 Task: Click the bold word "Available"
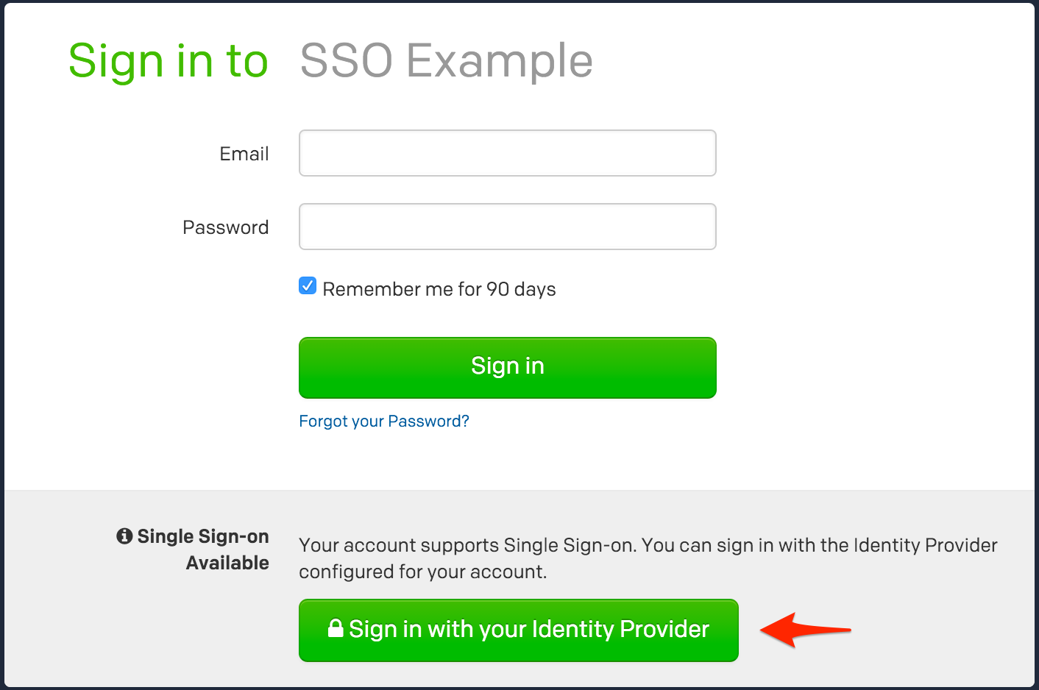pyautogui.click(x=227, y=563)
